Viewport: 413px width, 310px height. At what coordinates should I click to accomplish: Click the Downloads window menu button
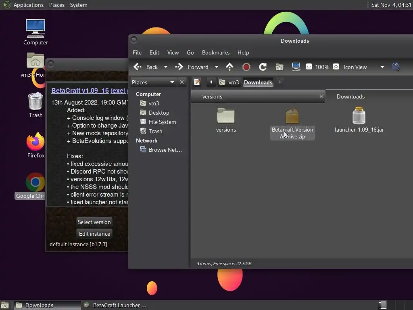134,40
